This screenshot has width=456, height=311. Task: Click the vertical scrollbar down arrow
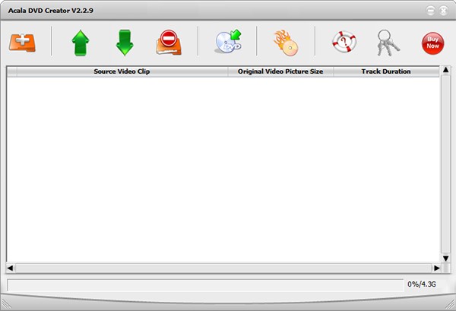point(445,259)
